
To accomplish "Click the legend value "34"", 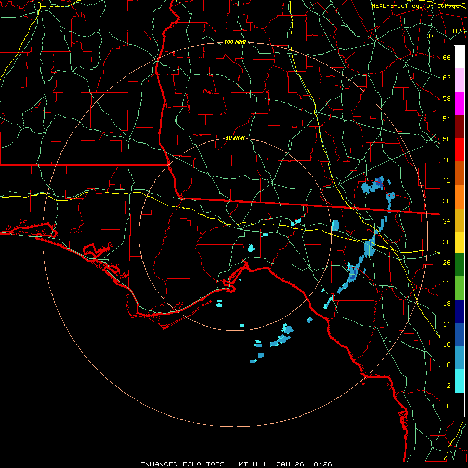I will tap(447, 222).
